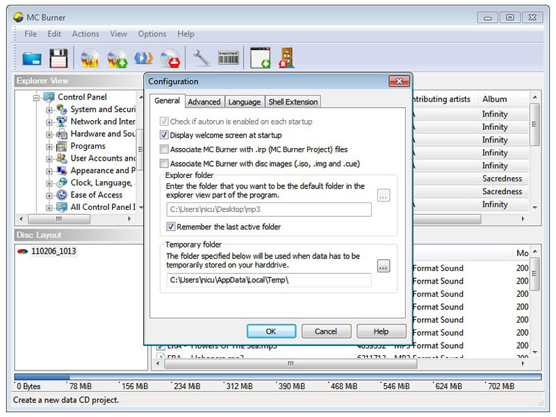Click the MC Burner title bar app icon
Screen dimensions: 556x417
[18, 17]
